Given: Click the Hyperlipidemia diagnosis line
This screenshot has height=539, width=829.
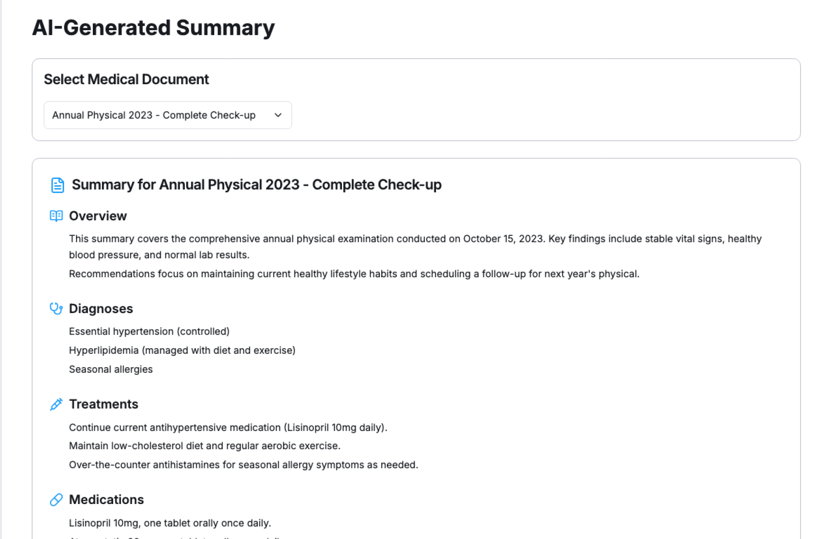Looking at the screenshot, I should click(x=182, y=350).
